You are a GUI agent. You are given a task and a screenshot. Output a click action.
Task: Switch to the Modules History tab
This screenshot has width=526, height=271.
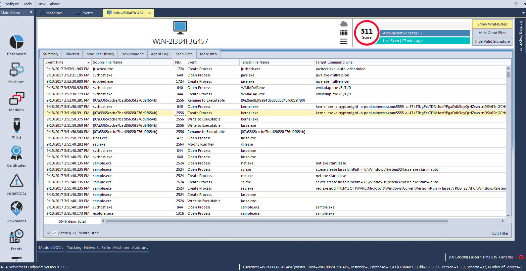[x=100, y=54]
